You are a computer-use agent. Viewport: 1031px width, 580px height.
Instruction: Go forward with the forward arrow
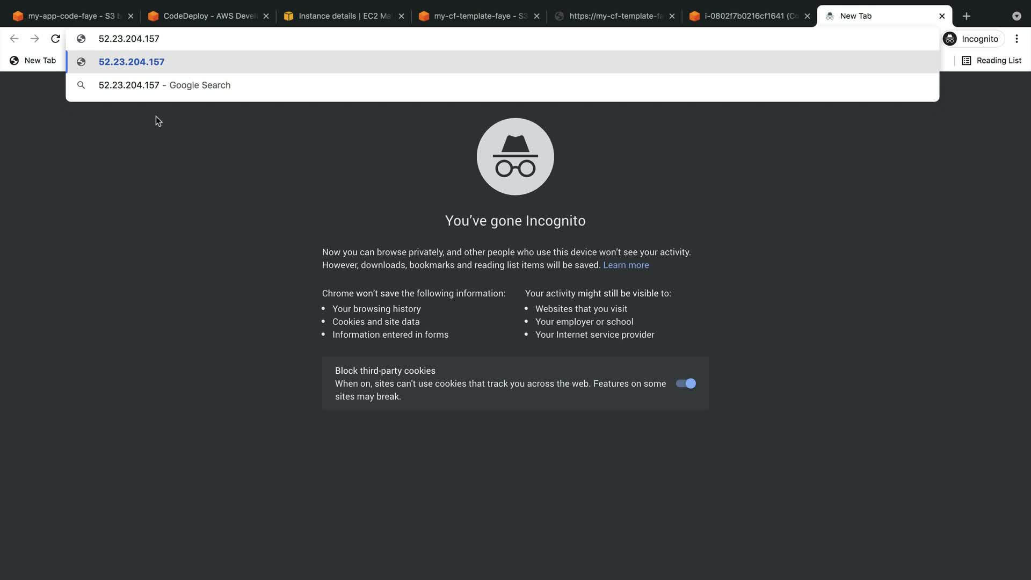click(35, 39)
